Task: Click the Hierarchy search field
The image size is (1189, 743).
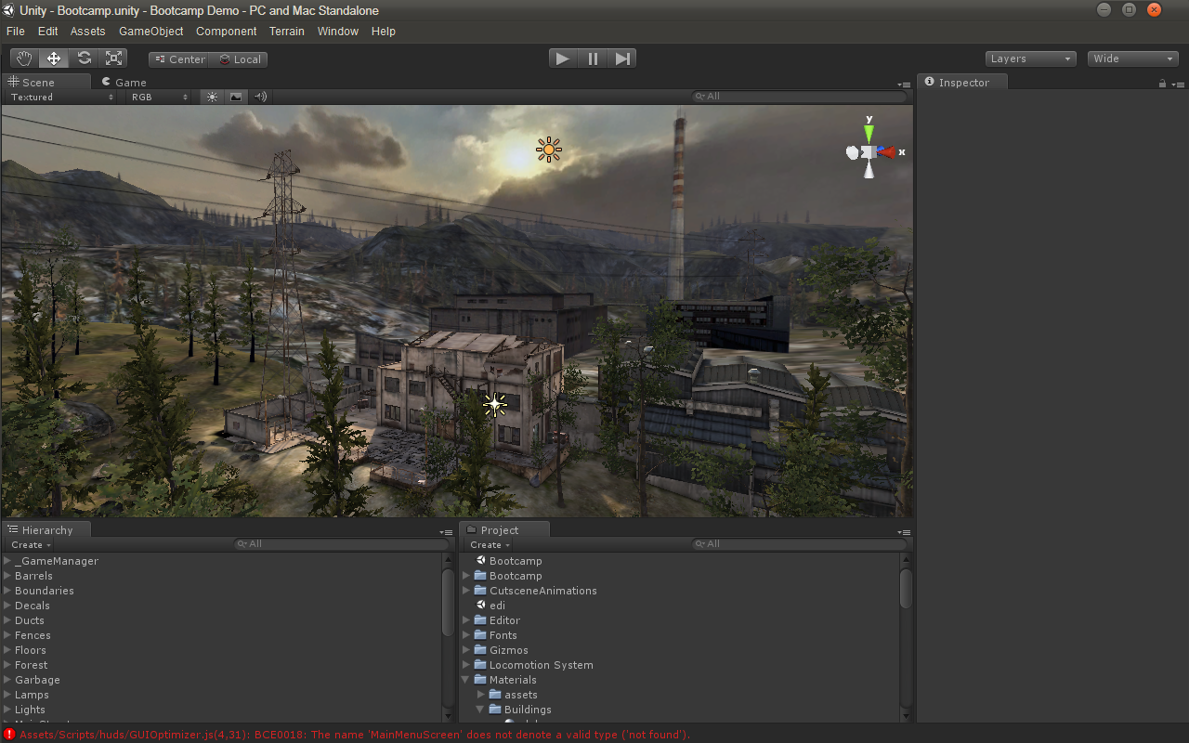Action: click(341, 544)
